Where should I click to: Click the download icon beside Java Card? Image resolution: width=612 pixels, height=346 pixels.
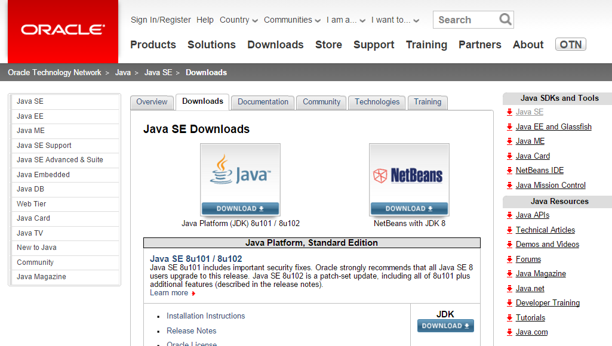click(x=509, y=156)
